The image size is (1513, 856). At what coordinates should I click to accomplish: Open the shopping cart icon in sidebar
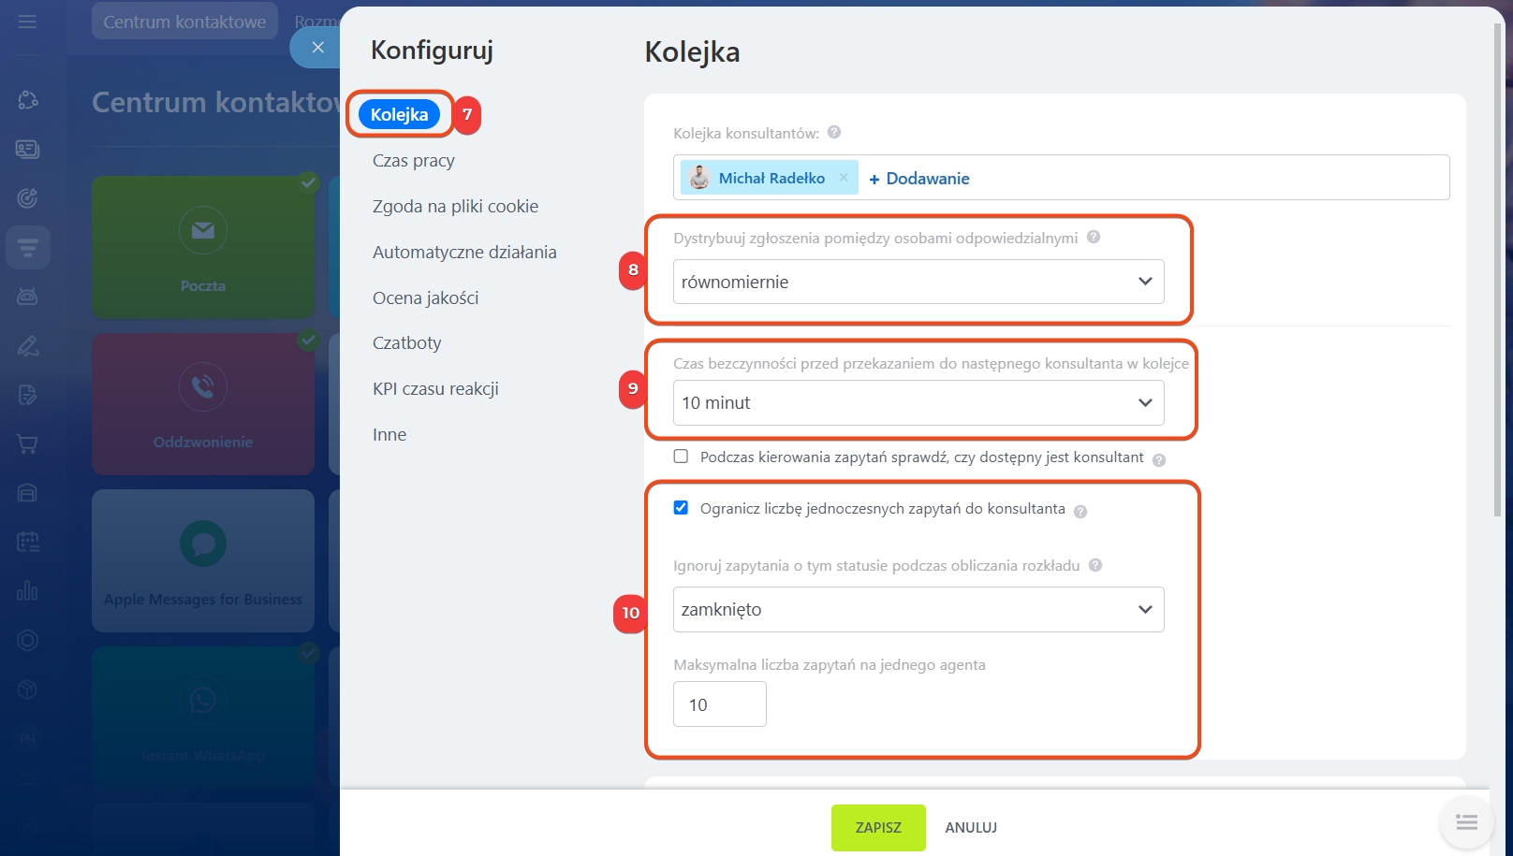(27, 444)
